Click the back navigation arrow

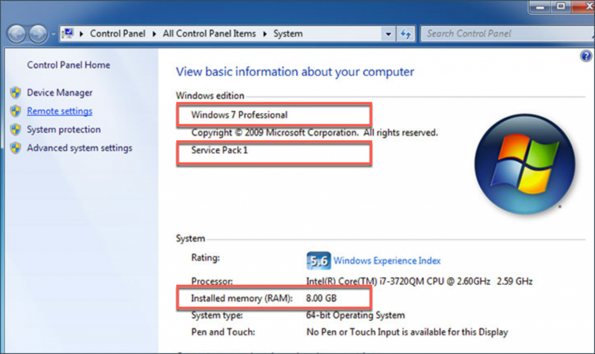point(17,33)
